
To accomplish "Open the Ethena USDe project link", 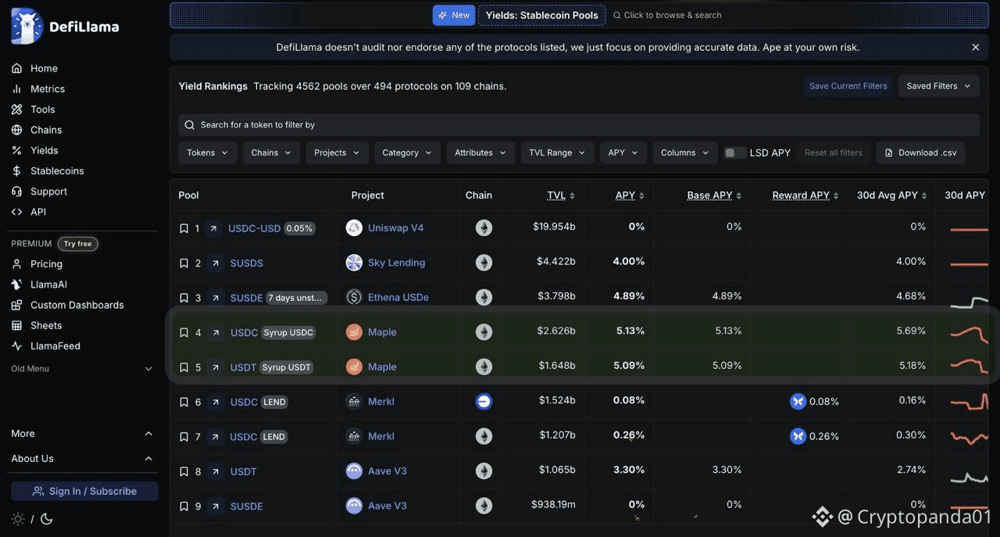I will (x=398, y=298).
